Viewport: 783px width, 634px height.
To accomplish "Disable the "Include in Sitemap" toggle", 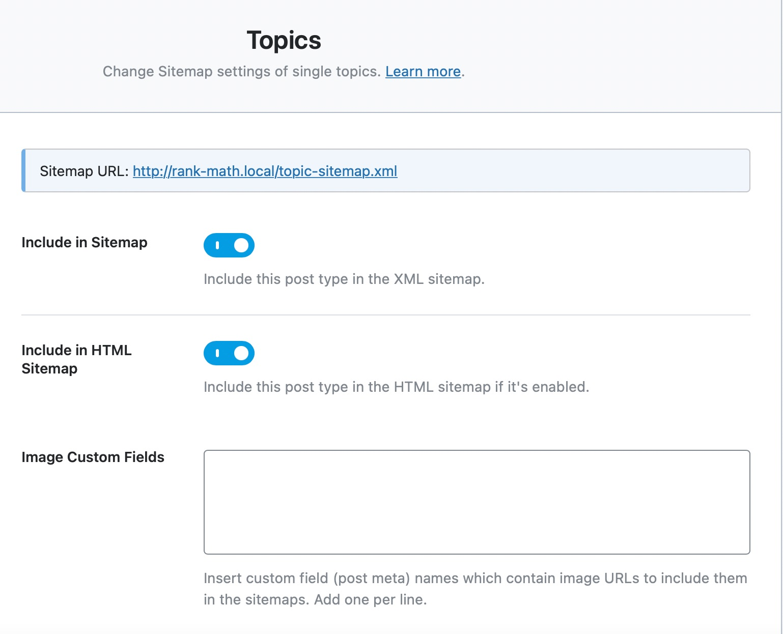I will 229,245.
